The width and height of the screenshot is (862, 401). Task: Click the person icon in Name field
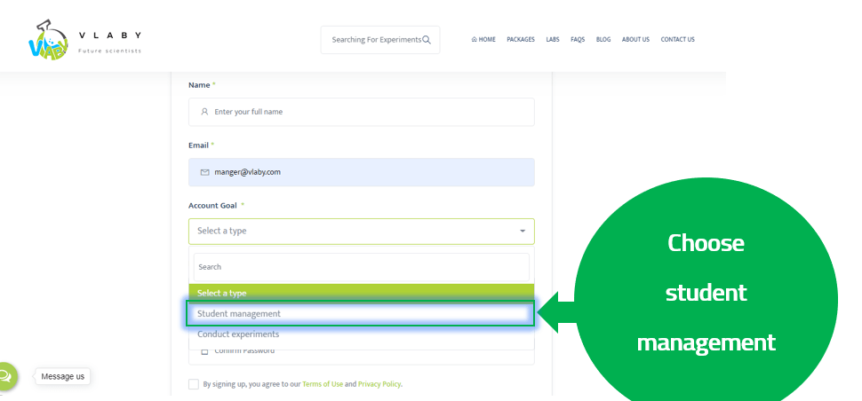[x=204, y=112]
